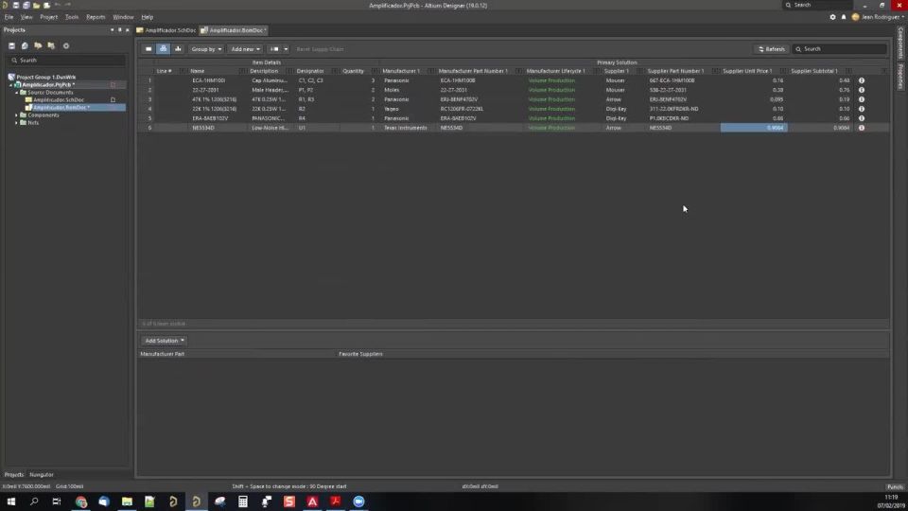The width and height of the screenshot is (908, 511).
Task: Switch to flat view in BOM toolbar
Action: point(148,49)
